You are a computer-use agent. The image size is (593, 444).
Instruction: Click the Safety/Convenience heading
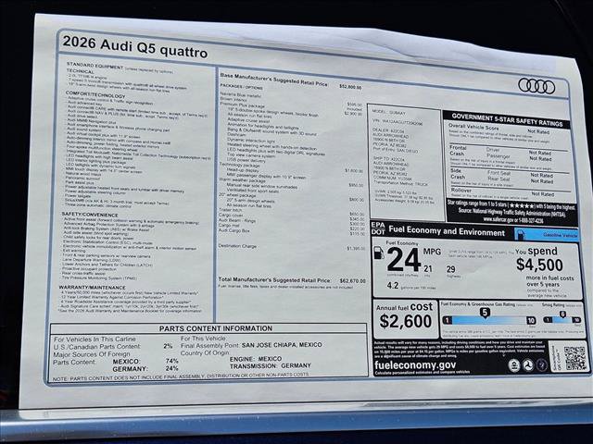(90, 215)
